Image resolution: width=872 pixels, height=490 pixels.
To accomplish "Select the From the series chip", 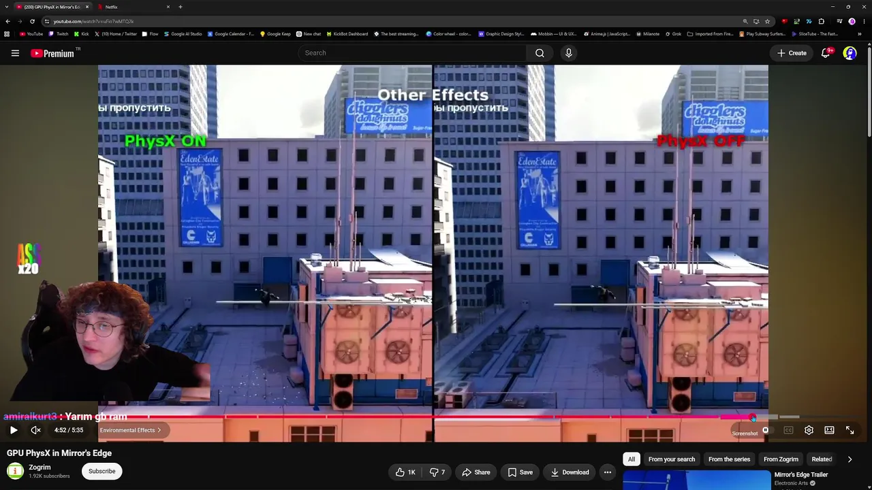I will click(729, 459).
